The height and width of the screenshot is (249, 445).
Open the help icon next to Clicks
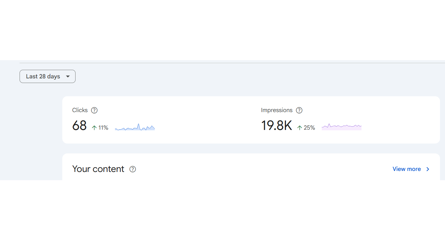pos(94,110)
